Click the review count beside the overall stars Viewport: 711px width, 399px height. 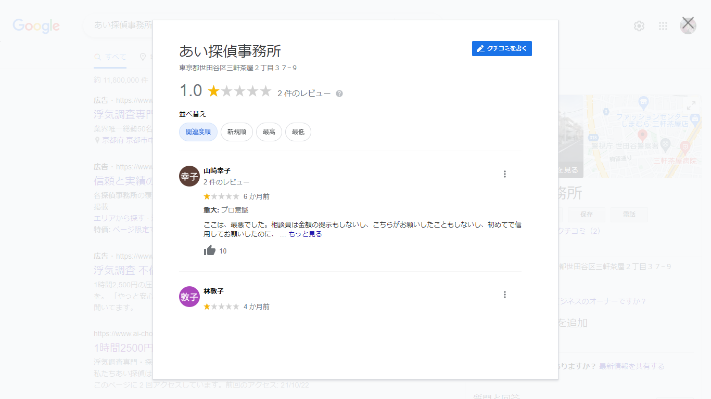(304, 94)
